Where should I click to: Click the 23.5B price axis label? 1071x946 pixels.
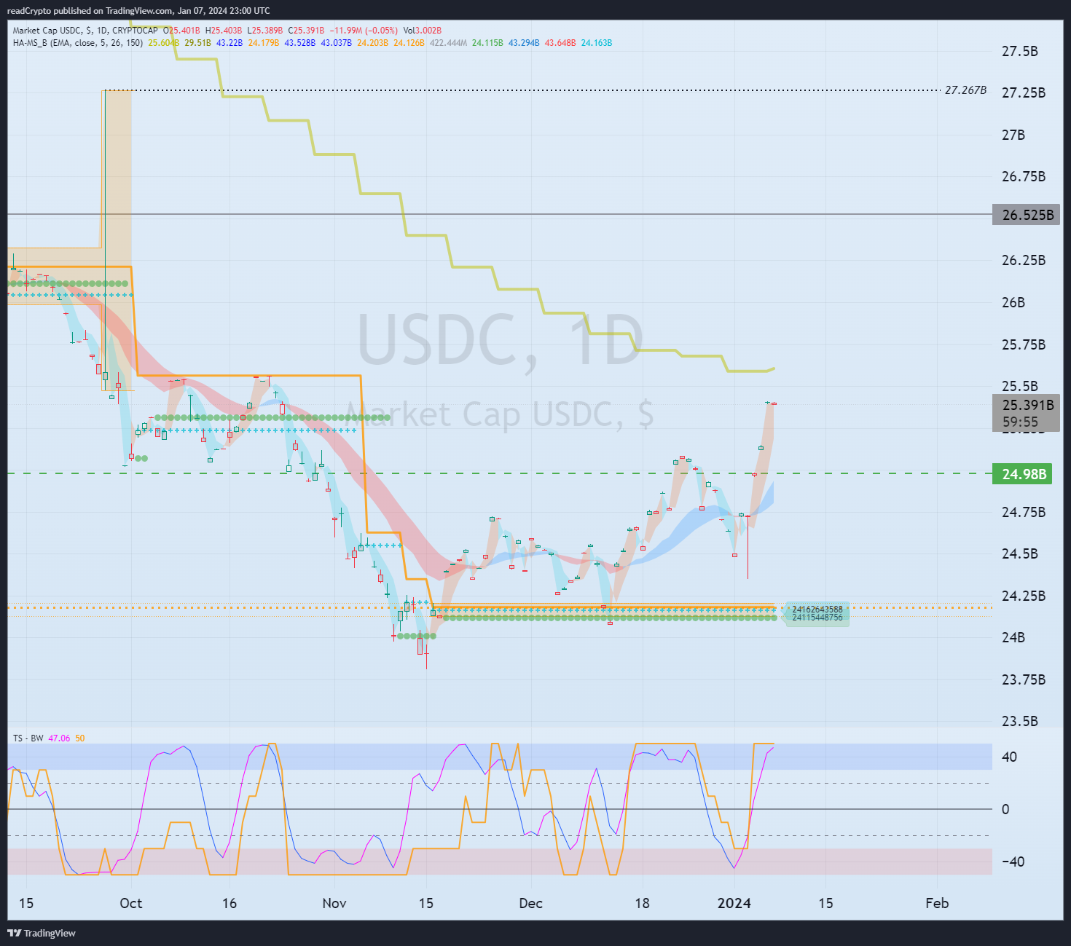tap(1020, 721)
